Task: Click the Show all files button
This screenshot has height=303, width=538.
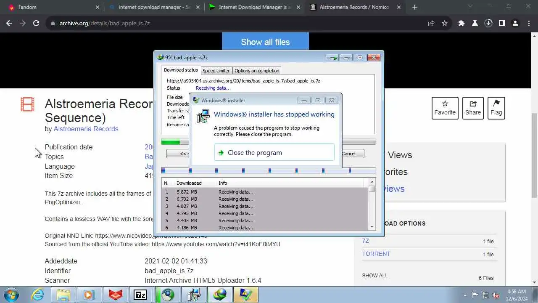Action: [265, 42]
